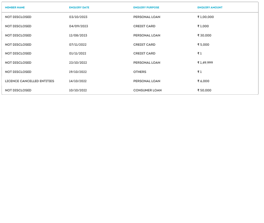Click the ₹6,000 amount value
The width and height of the screenshot is (264, 223).
click(203, 81)
